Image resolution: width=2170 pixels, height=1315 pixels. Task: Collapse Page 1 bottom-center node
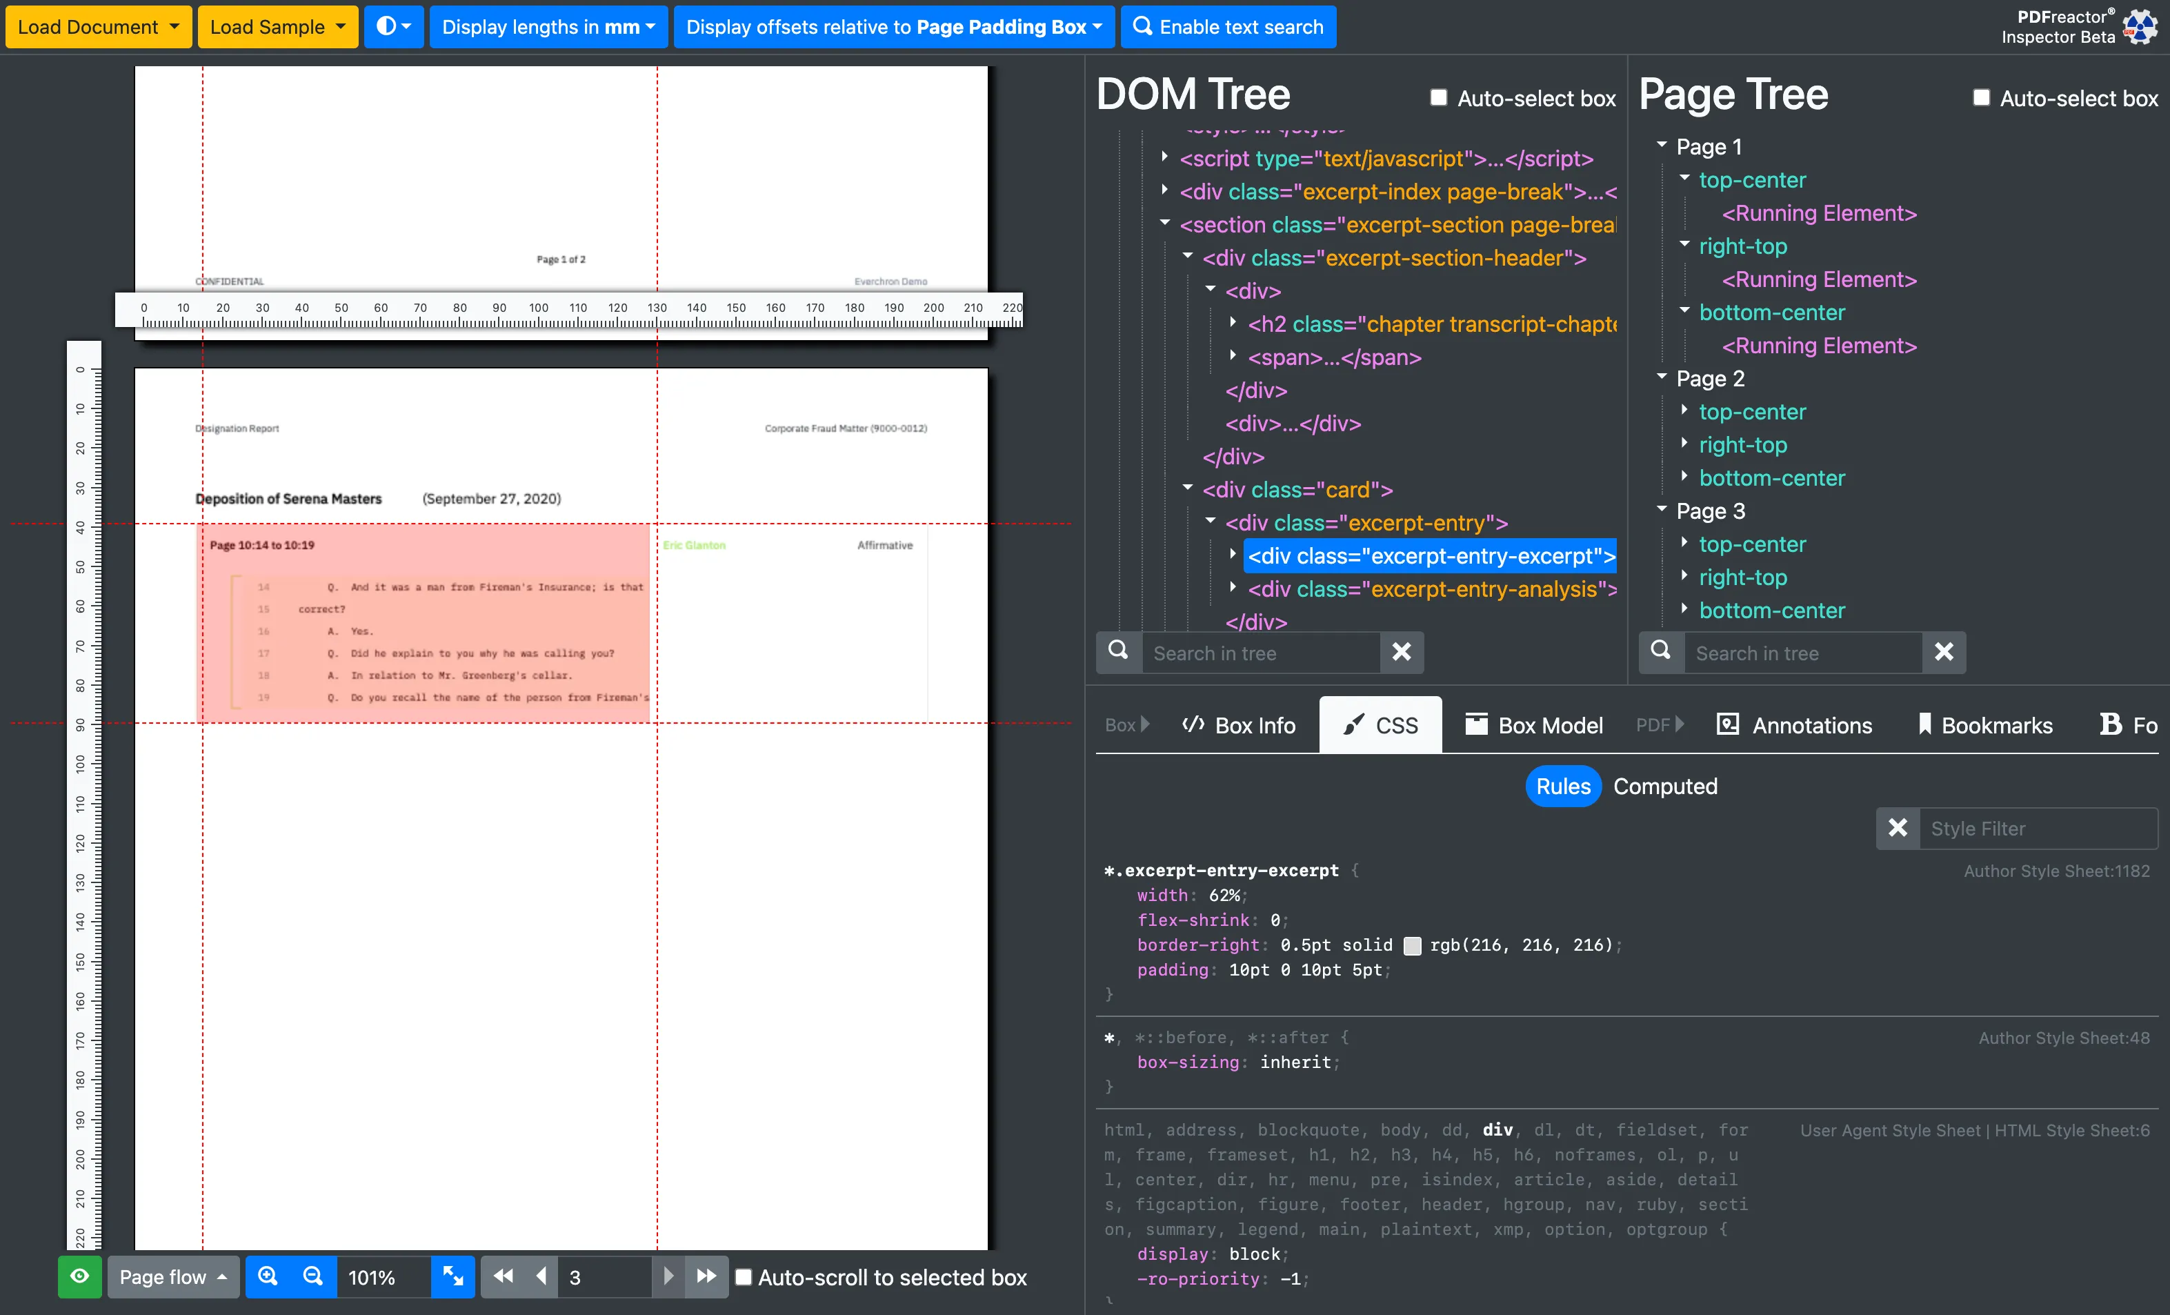coord(1684,310)
